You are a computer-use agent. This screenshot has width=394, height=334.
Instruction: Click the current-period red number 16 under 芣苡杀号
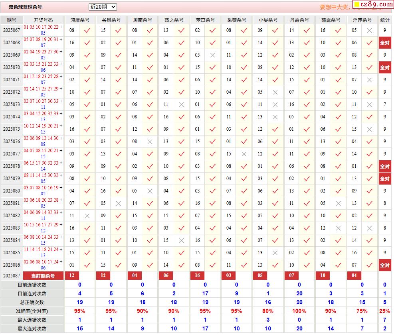(197, 275)
